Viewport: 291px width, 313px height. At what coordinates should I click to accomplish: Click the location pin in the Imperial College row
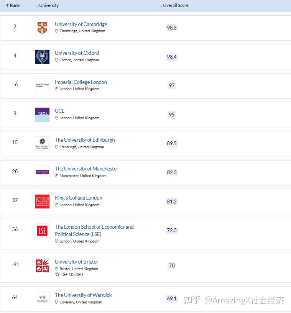click(x=56, y=88)
